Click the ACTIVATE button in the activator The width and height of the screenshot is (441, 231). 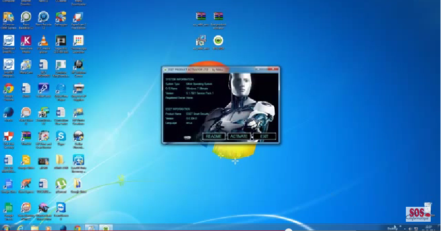coord(239,137)
